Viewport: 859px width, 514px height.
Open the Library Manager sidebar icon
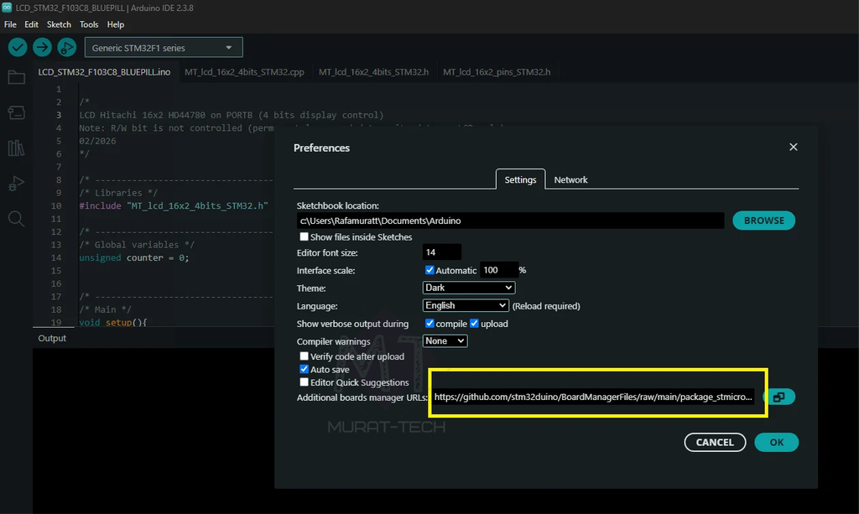coord(16,148)
